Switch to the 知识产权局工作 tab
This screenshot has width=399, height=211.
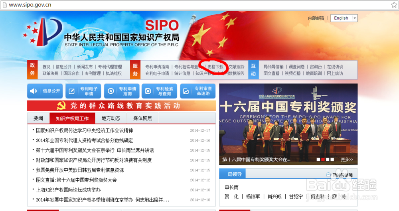point(72,118)
